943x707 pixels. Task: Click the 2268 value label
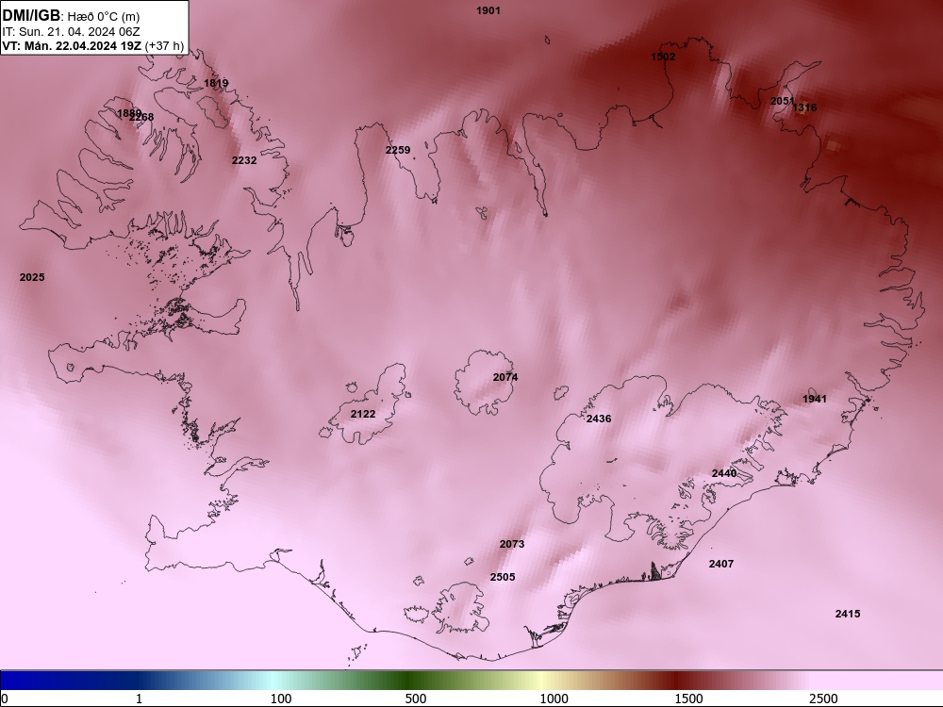(x=143, y=117)
